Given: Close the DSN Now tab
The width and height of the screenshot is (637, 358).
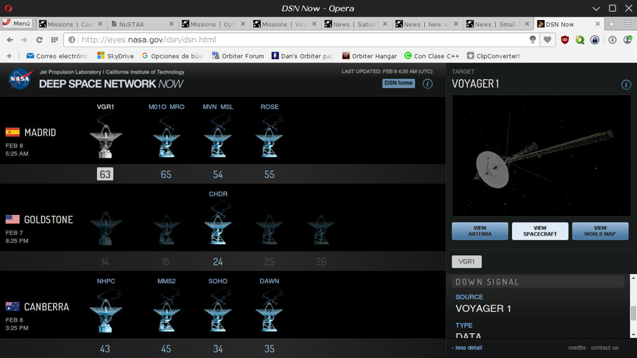Looking at the screenshot, I should point(598,24).
